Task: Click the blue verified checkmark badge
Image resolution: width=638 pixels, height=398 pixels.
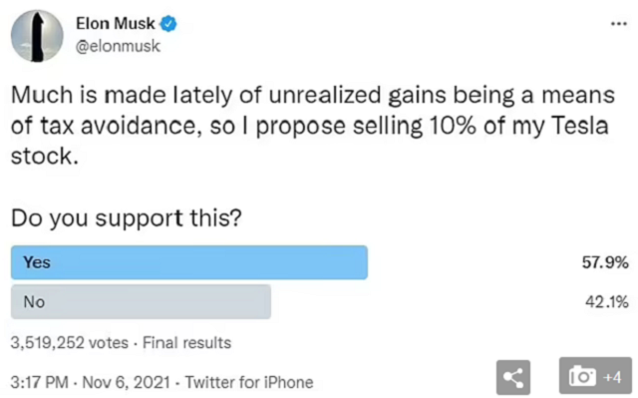Action: click(x=168, y=24)
